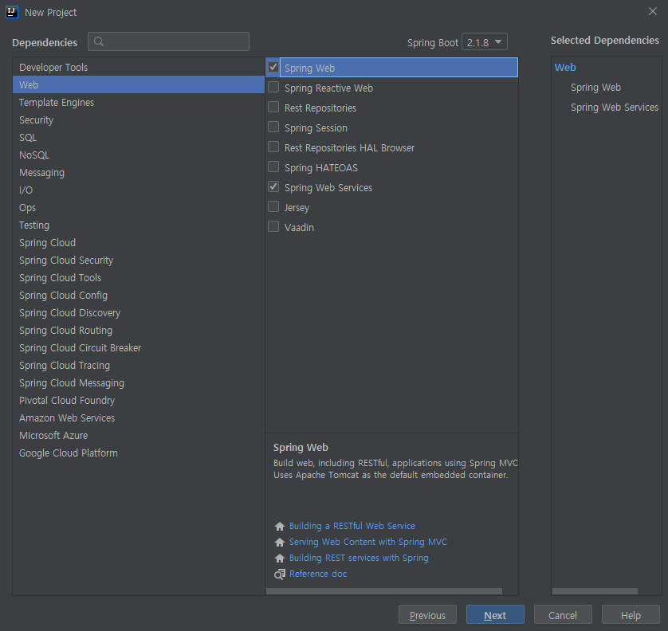Open Building REST services with Spring link
The height and width of the screenshot is (631, 668).
(359, 558)
